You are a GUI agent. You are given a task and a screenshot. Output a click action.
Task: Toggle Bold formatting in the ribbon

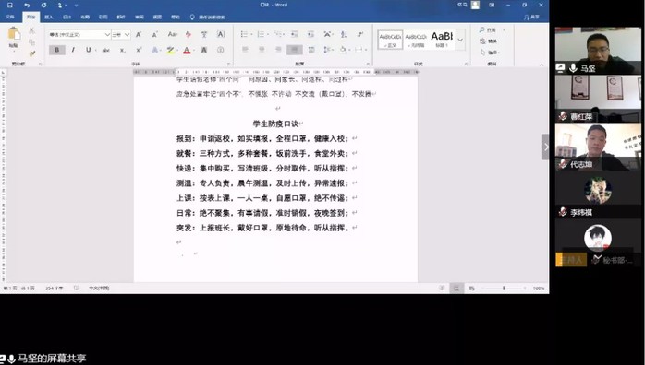[x=56, y=50]
